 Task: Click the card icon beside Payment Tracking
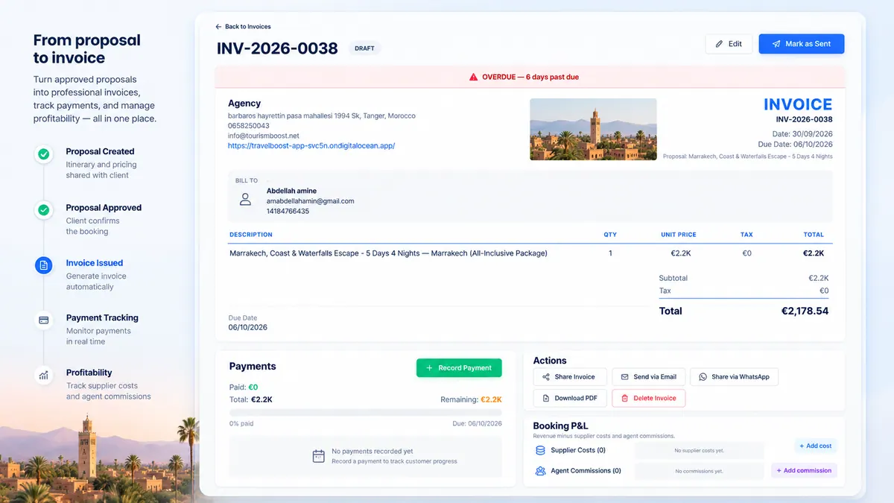(44, 320)
